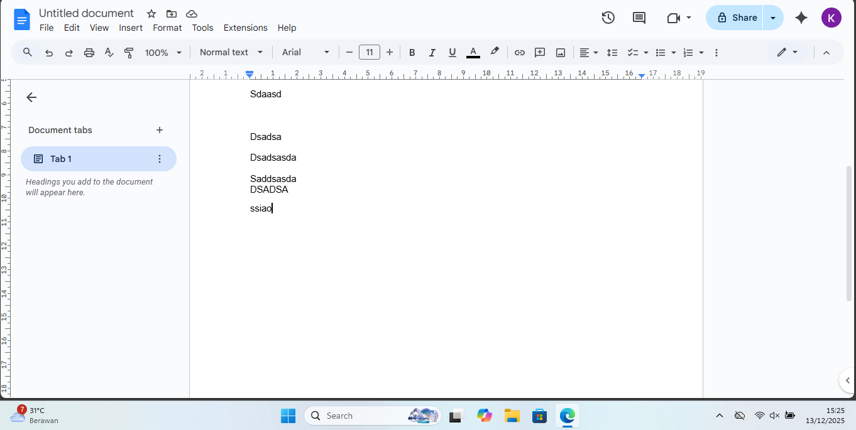Insert a link

[x=520, y=52]
